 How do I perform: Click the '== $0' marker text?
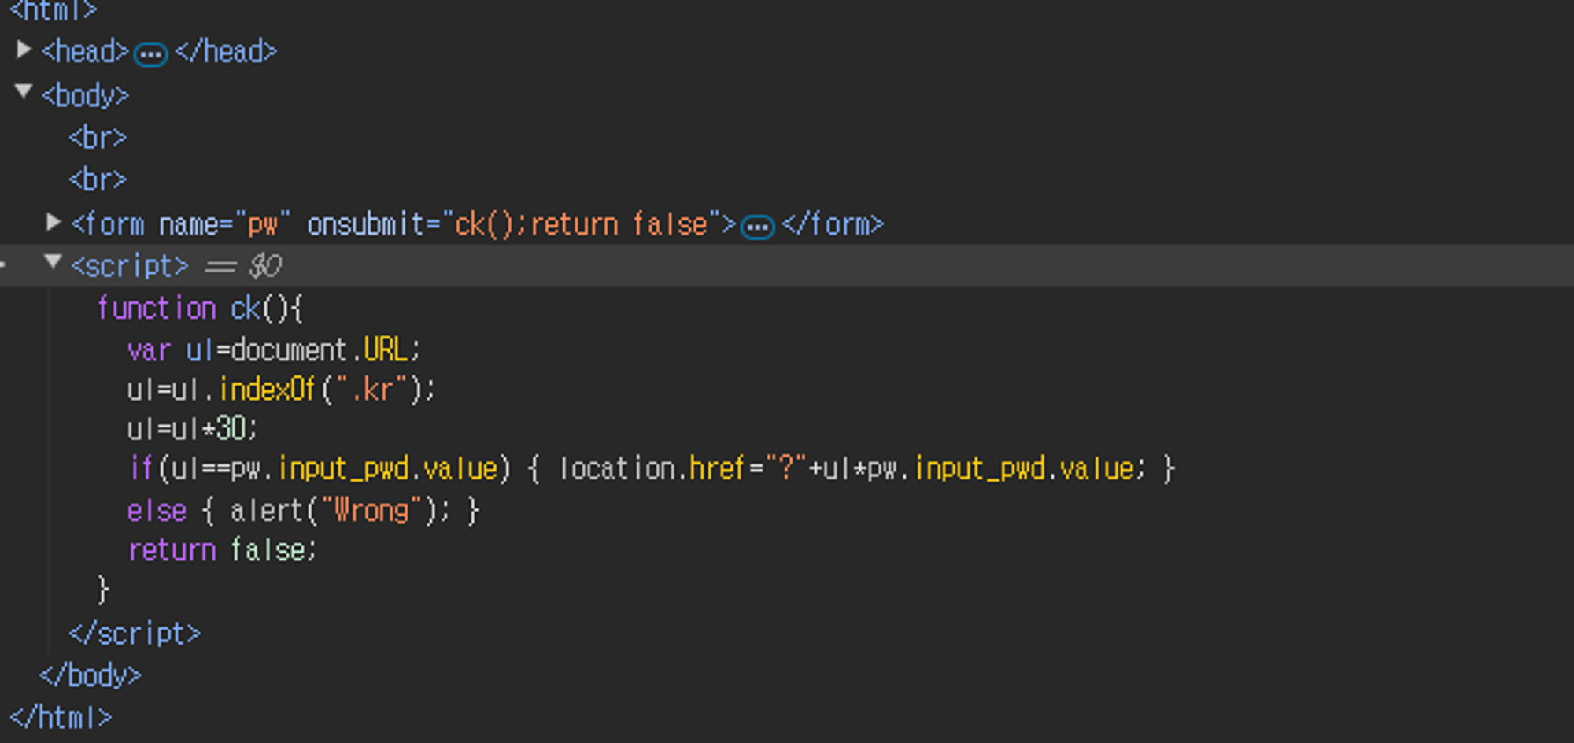click(242, 266)
